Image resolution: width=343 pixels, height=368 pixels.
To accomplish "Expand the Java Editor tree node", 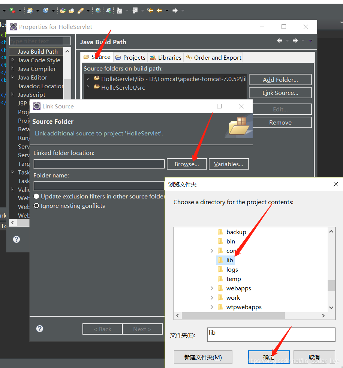I will pyautogui.click(x=13, y=77).
